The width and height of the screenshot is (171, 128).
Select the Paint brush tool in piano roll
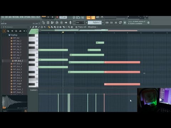(52, 27)
